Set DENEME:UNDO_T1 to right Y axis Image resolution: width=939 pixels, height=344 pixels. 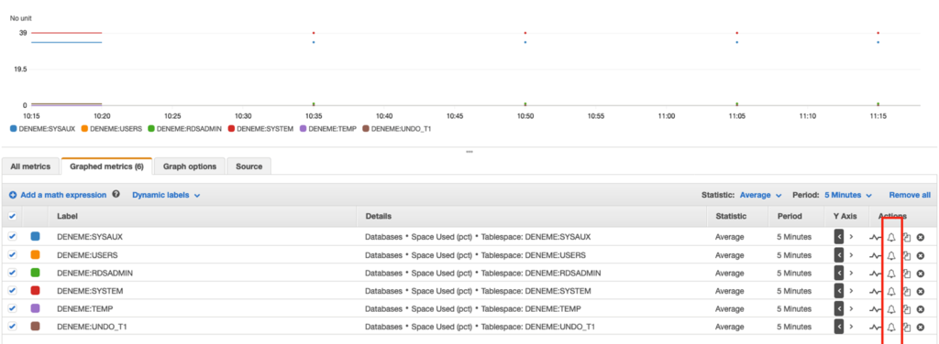(851, 327)
